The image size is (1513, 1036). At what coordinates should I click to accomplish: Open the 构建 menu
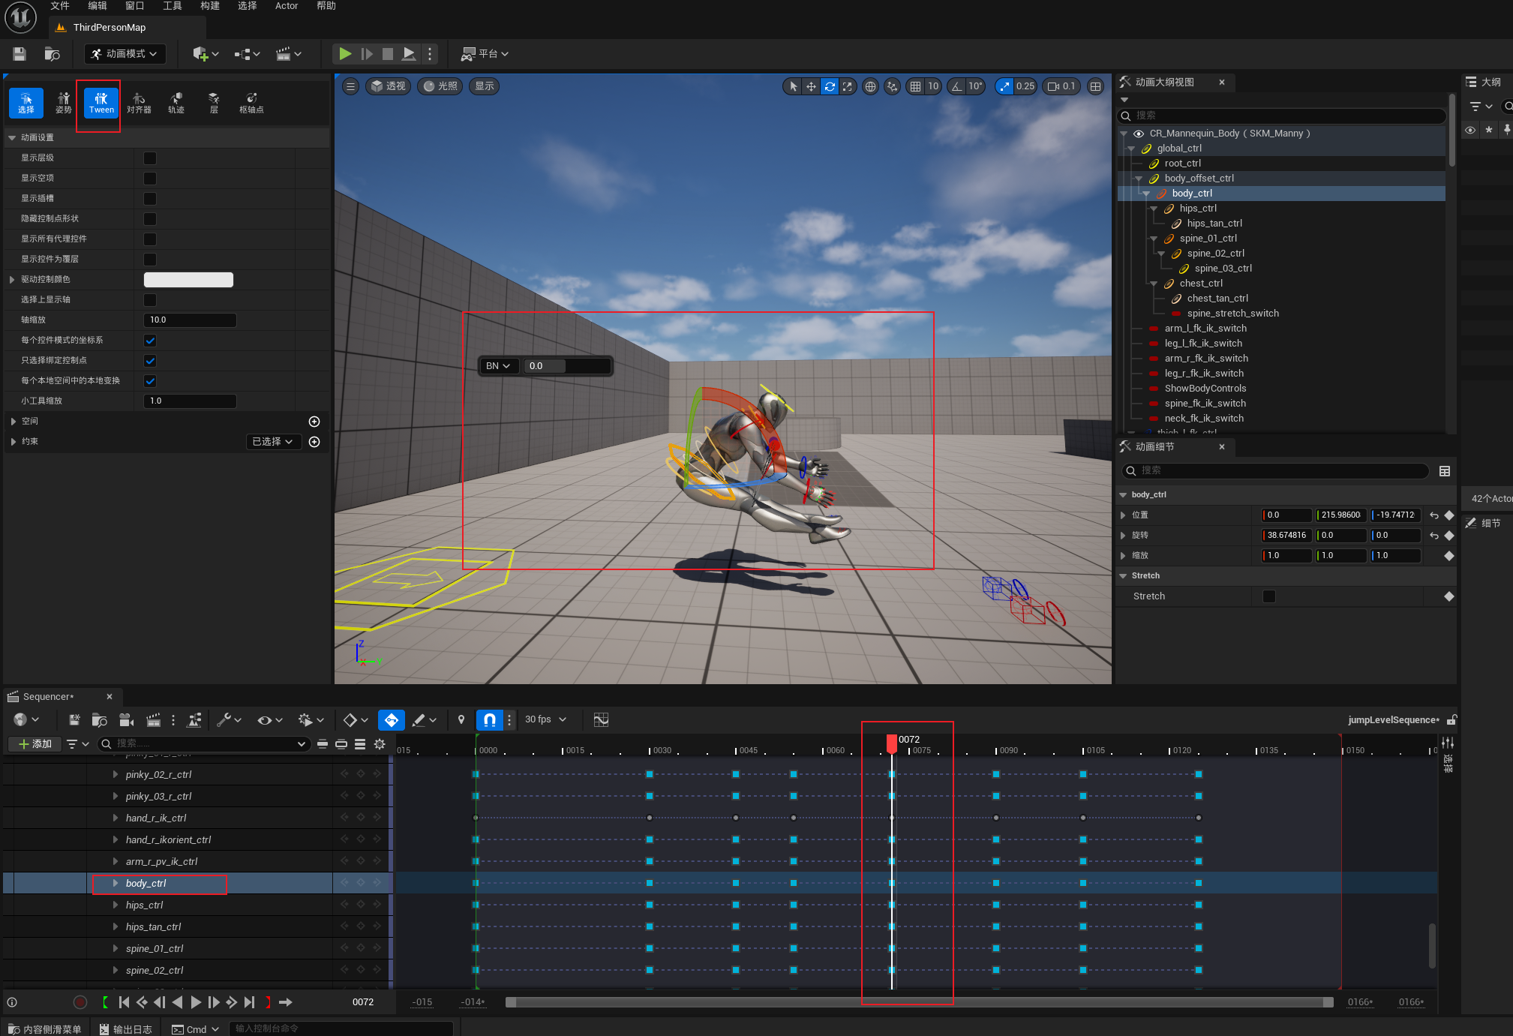[x=209, y=6]
